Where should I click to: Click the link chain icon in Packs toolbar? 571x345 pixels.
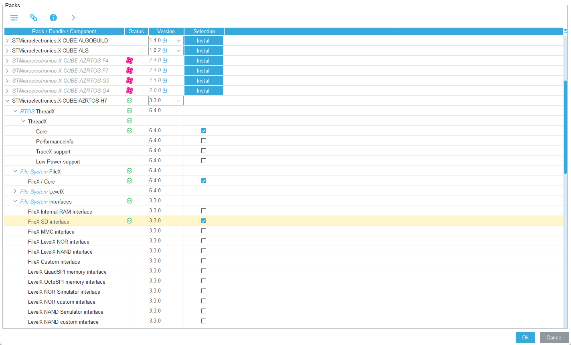34,18
